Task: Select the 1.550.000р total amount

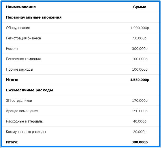Action: point(140,80)
